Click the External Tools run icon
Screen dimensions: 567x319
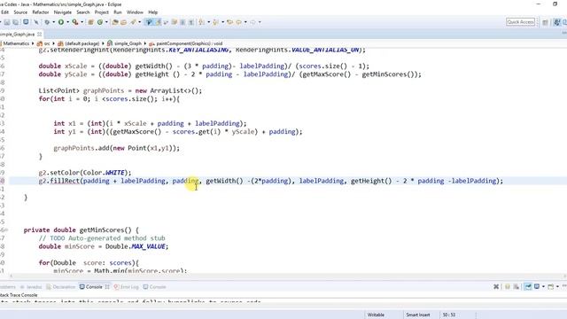(x=74, y=22)
